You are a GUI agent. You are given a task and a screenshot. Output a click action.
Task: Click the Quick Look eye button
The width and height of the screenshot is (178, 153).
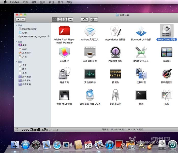point(85,19)
